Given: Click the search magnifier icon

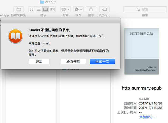Looking at the screenshot, I should (138, 10).
